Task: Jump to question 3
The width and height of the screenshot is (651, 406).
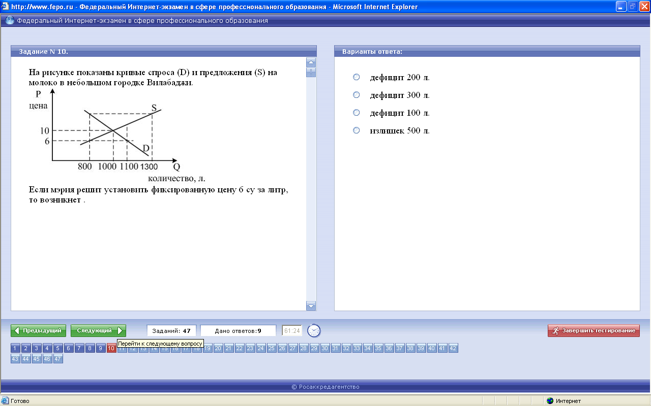Action: coord(37,348)
